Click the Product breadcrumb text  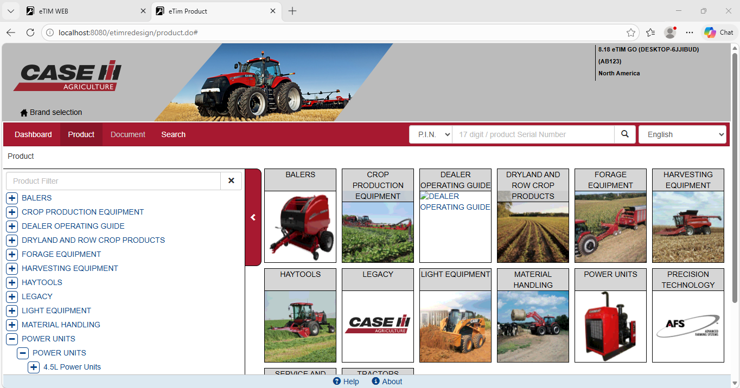(x=21, y=156)
